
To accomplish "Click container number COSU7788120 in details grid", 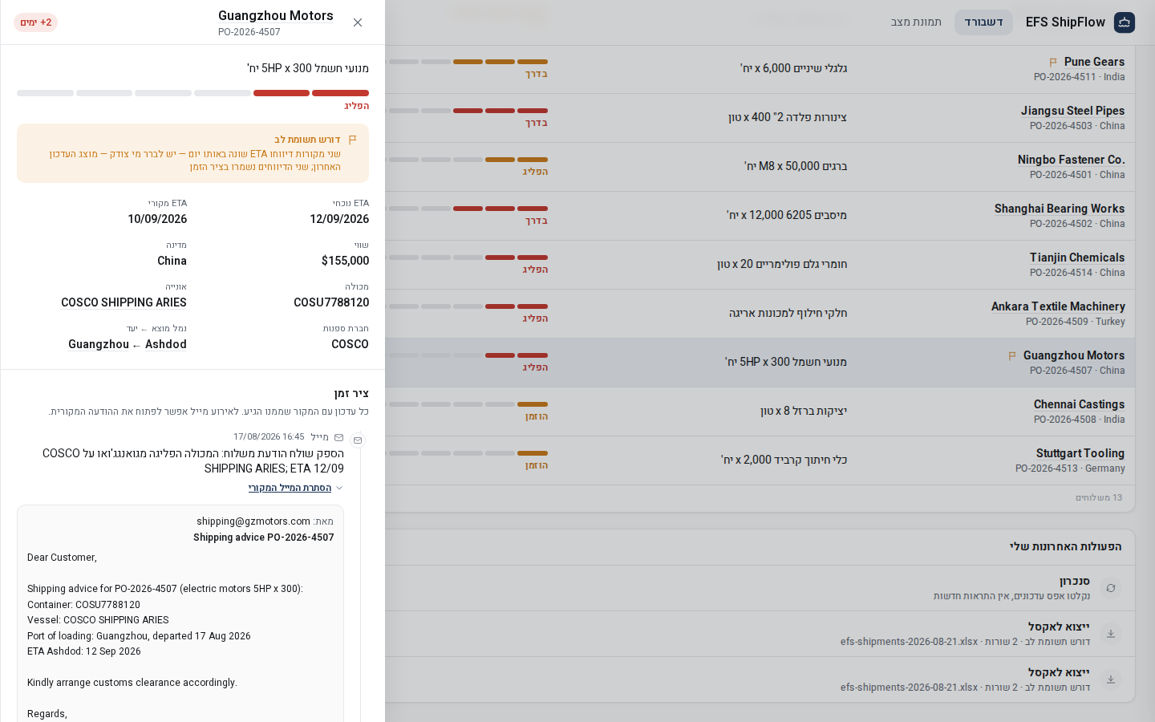I will click(331, 302).
